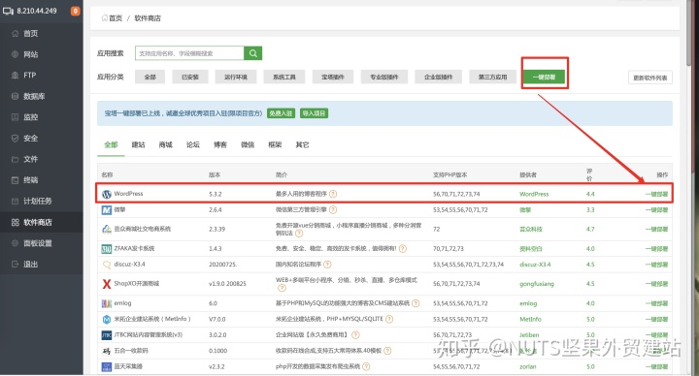
Task: Click the orange notification badge showing 0
Action: click(76, 11)
